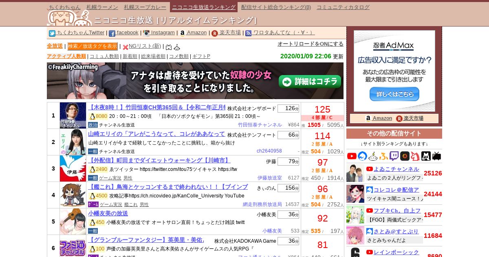Select the blue TwitCasting icon in site icons row
This screenshot has height=257, width=489.
pos(362,156)
